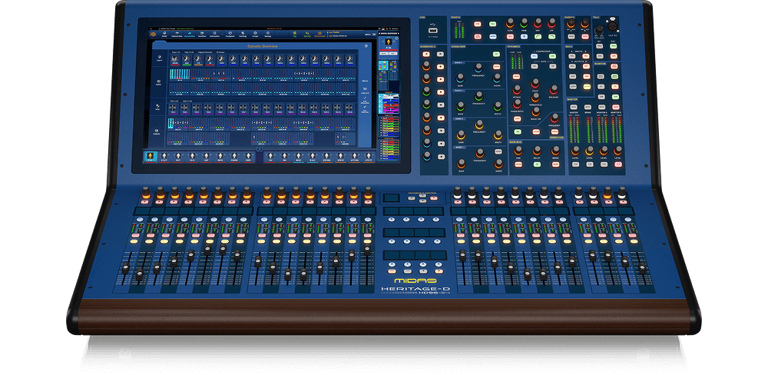Click the first round button below the top assignable display
The height and width of the screenshot is (375, 768).
[392, 220]
